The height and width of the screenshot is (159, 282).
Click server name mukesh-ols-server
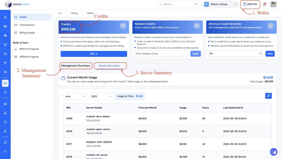coord(97,155)
